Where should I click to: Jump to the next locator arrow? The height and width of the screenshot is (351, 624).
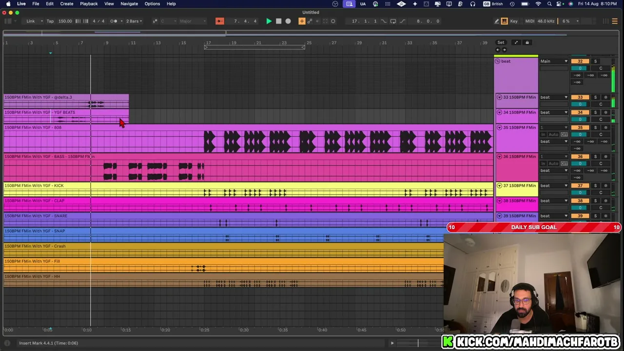pos(504,50)
